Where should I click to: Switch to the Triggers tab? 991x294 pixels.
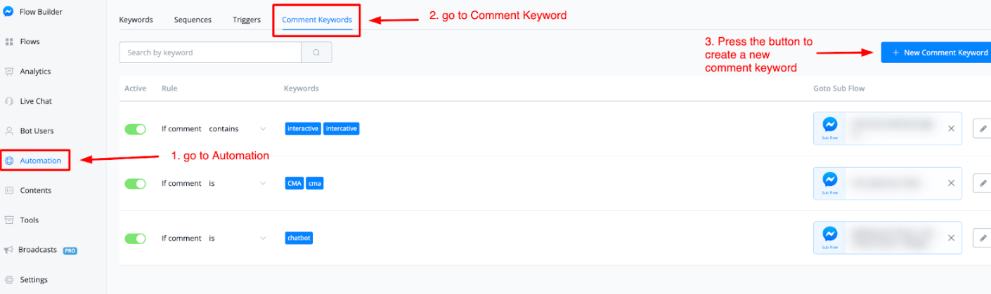pyautogui.click(x=247, y=20)
